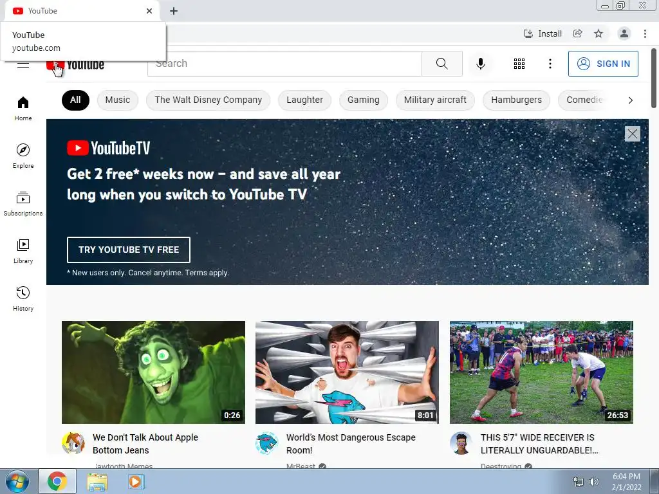Start voice search with the microphone
The height and width of the screenshot is (494, 659).
(480, 64)
